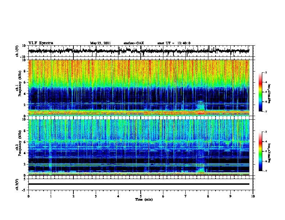Click time axis tick label "5"
The height and width of the screenshot is (220, 285).
coord(141,196)
